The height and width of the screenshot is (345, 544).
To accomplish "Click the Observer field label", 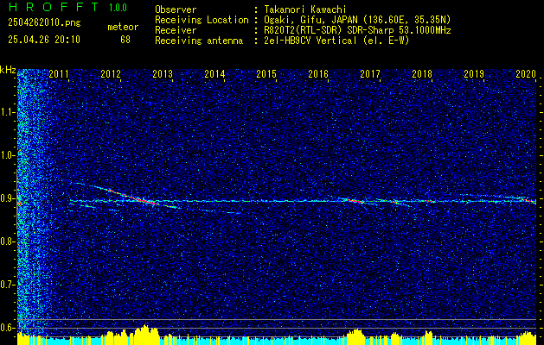I will [176, 9].
